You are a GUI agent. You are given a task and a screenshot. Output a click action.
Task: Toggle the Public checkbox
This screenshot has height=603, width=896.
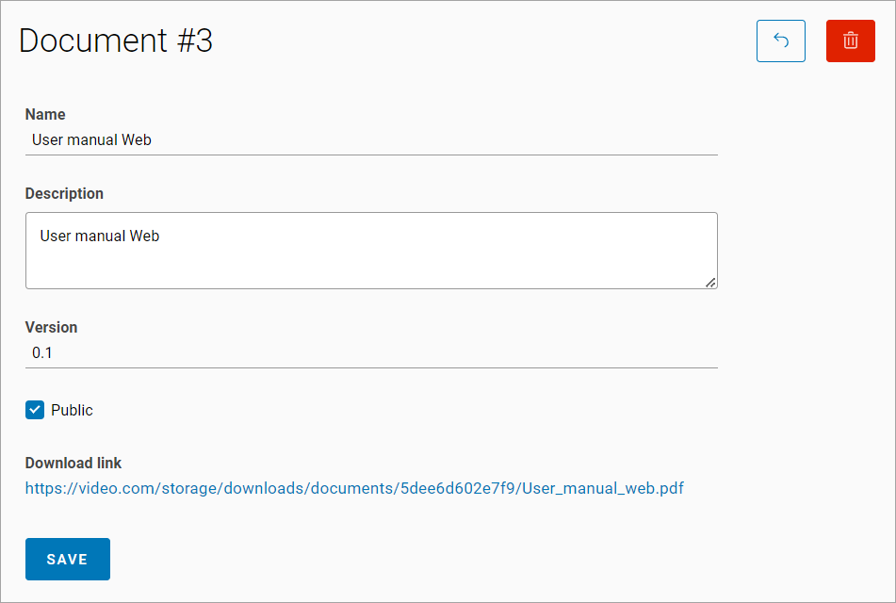click(35, 410)
